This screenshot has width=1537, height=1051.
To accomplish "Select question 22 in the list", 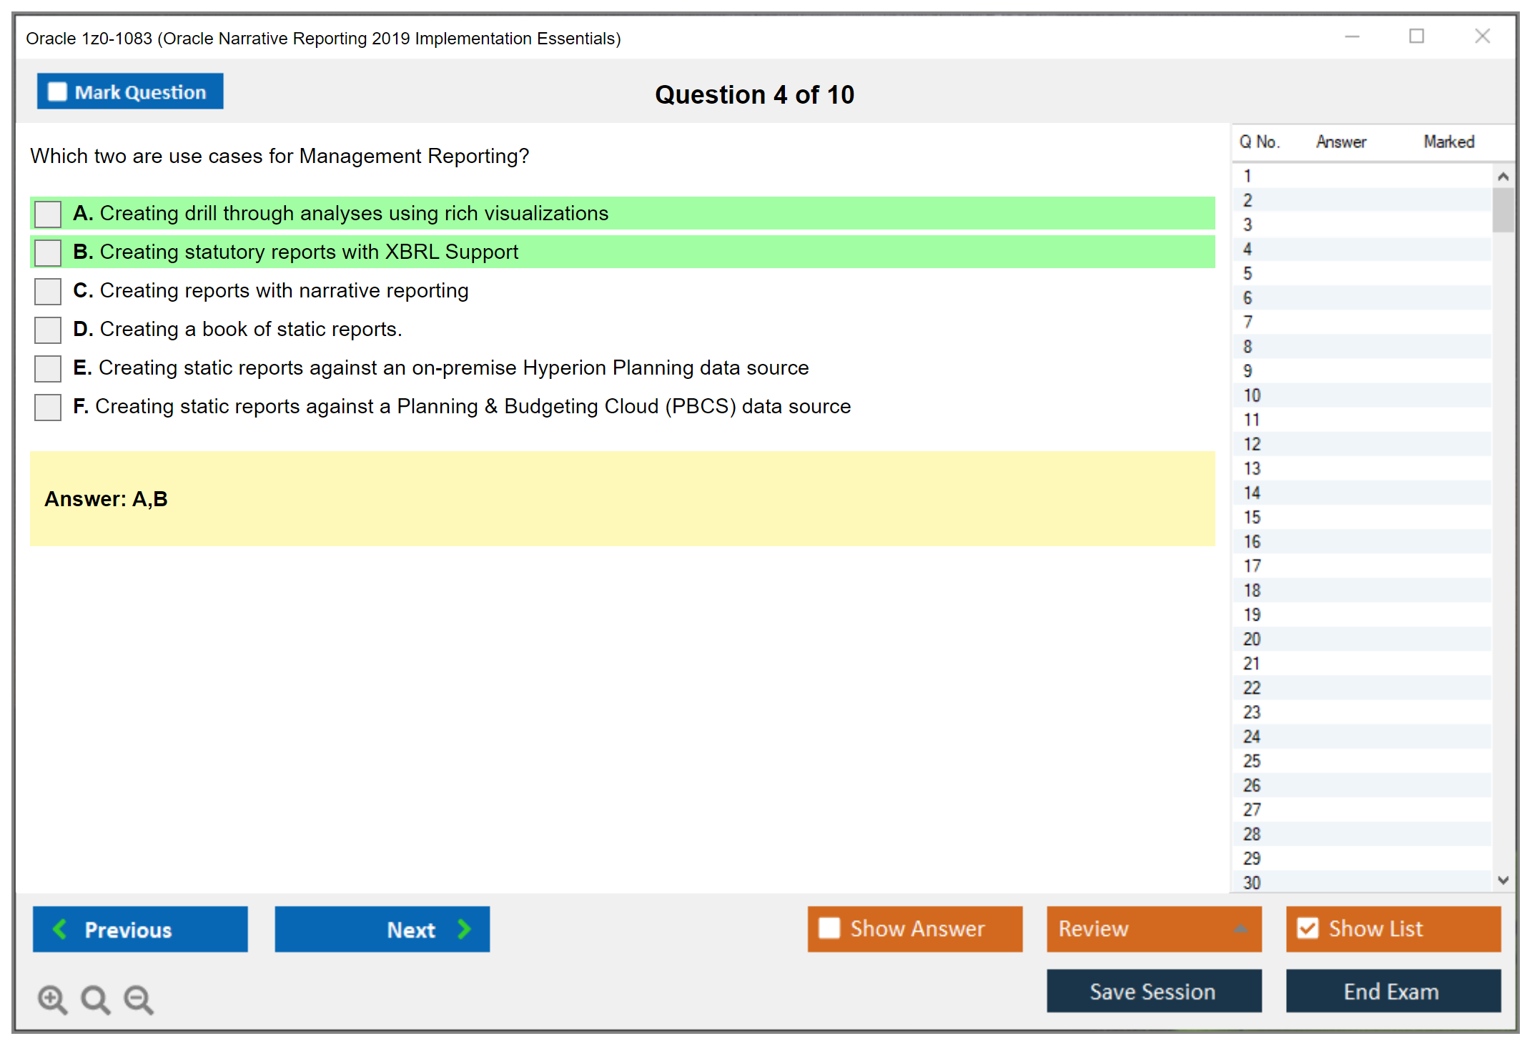I will (x=1252, y=688).
